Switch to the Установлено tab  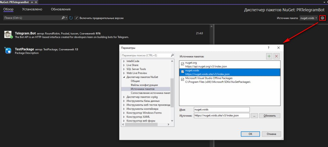click(x=32, y=9)
